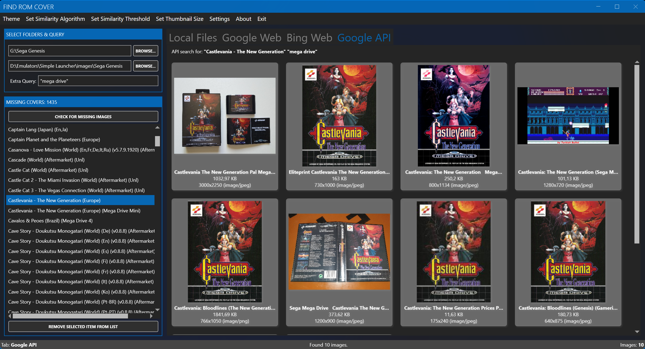Switch to the Local Files tab
Image resolution: width=645 pixels, height=349 pixels.
point(193,38)
